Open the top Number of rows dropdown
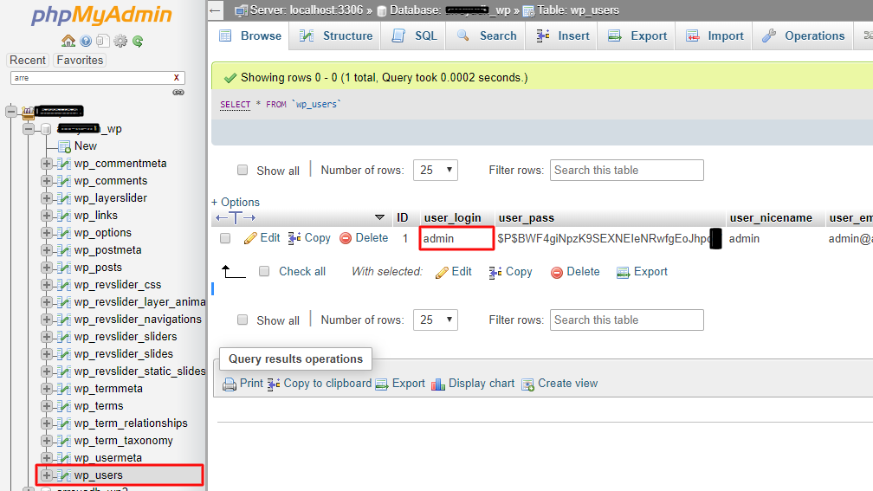 pos(435,171)
